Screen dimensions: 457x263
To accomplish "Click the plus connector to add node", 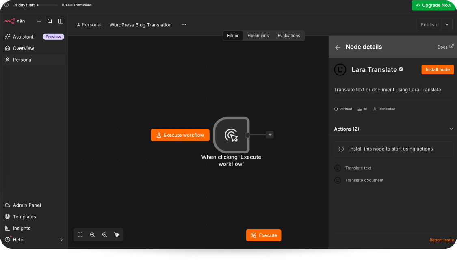I will pos(270,135).
